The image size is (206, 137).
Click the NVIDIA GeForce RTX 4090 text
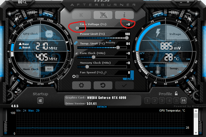point(107,98)
